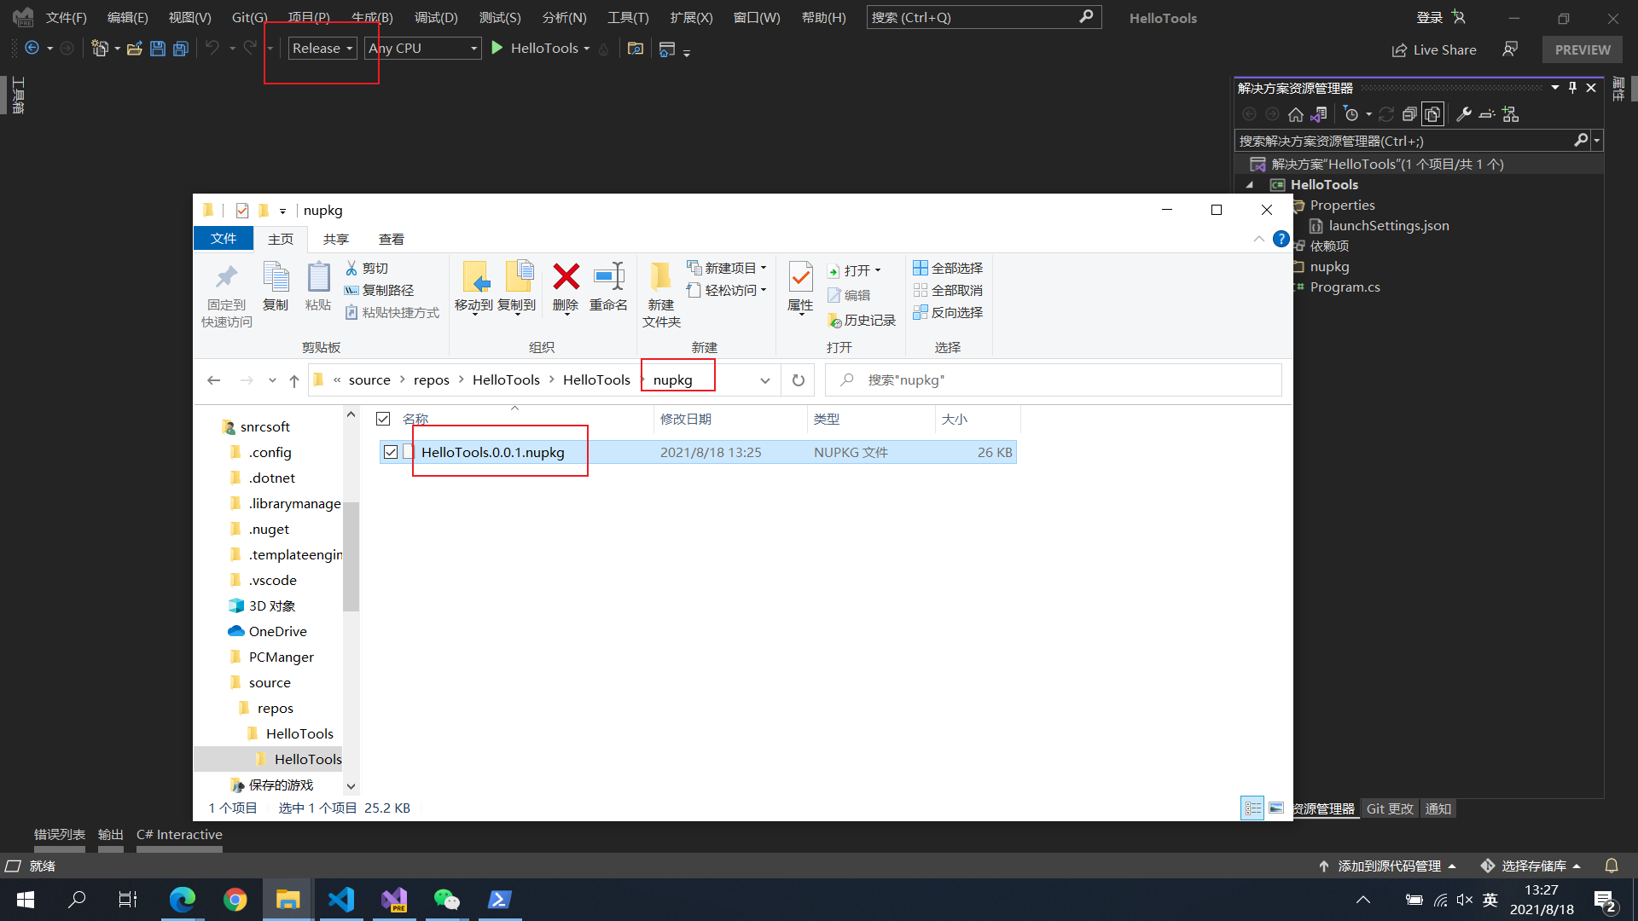This screenshot has width=1638, height=921.
Task: Click Save All icon in Visual Studio toolbar
Action: [x=180, y=49]
